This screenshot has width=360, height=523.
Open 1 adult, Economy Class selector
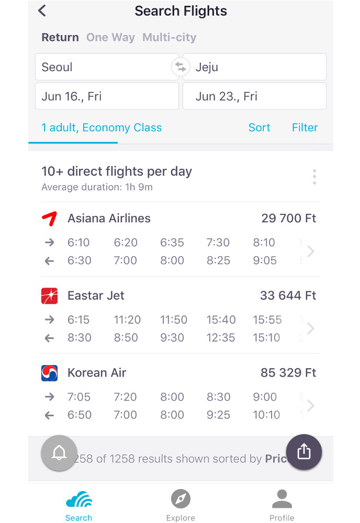[102, 128]
